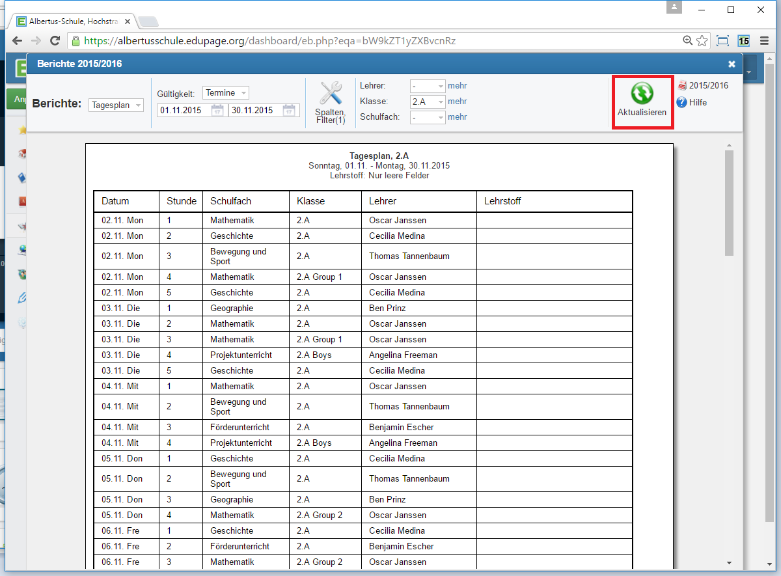Reload the edupage page
781x576 pixels.
pyautogui.click(x=55, y=40)
